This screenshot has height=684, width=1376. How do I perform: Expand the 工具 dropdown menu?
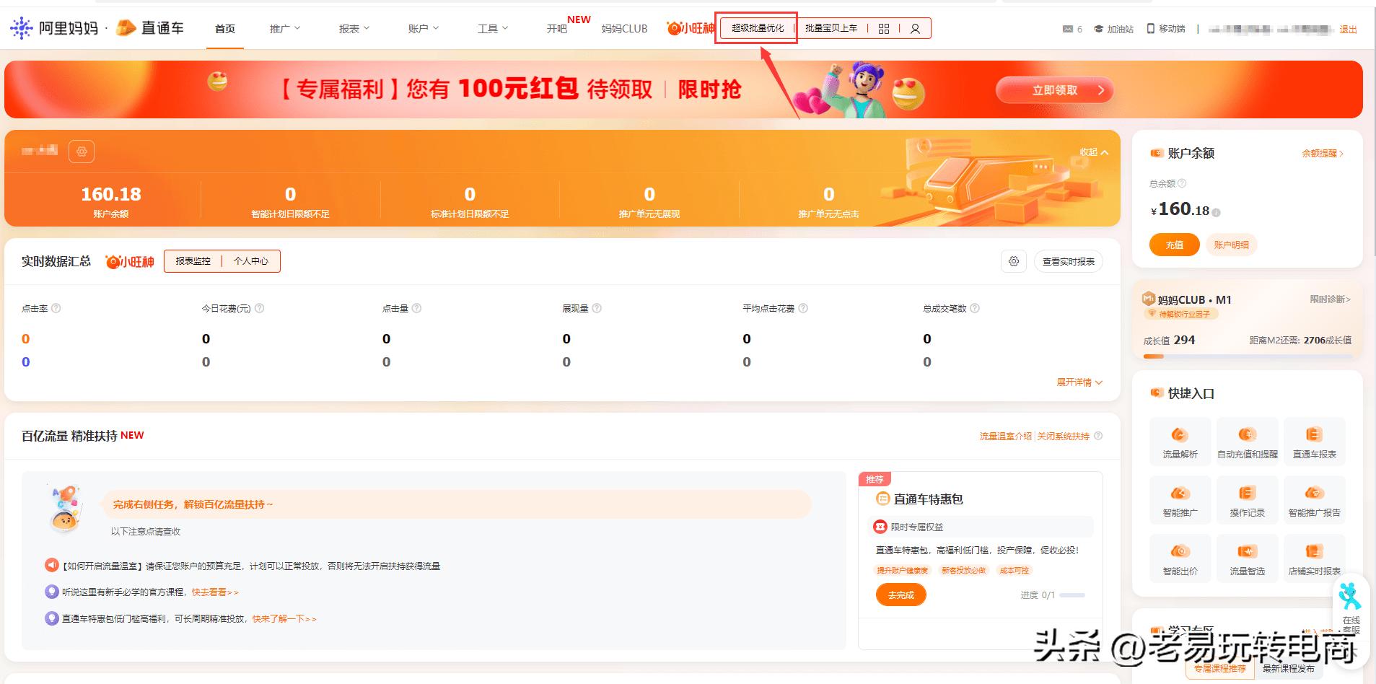[491, 28]
